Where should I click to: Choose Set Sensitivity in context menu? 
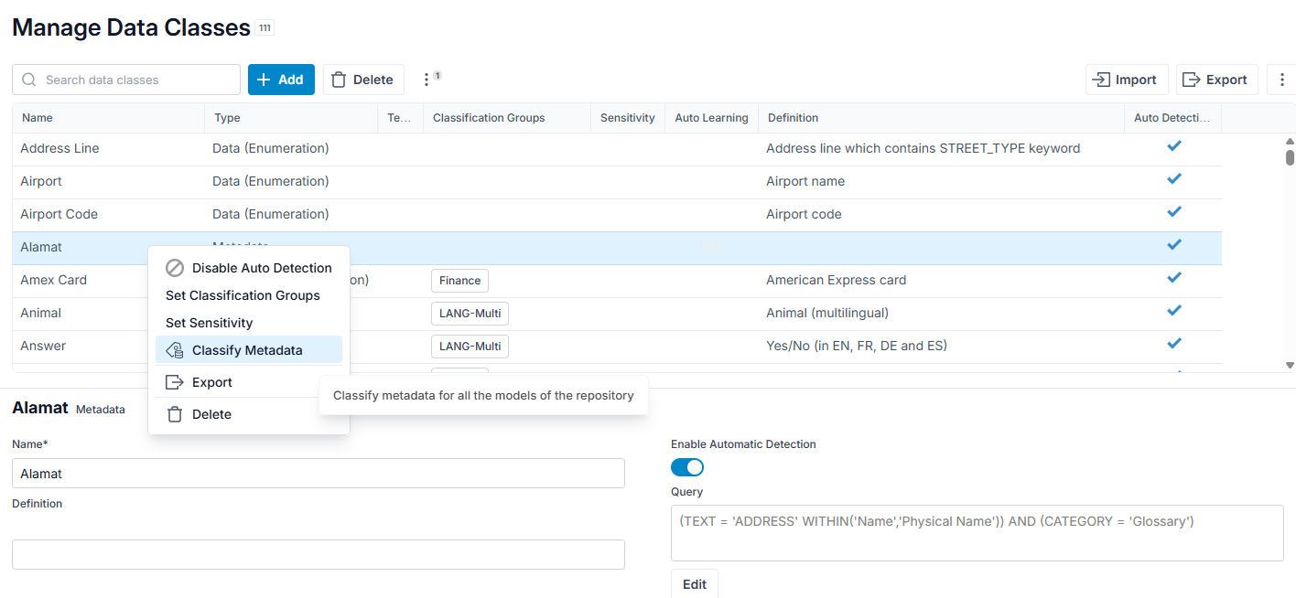pos(249,323)
